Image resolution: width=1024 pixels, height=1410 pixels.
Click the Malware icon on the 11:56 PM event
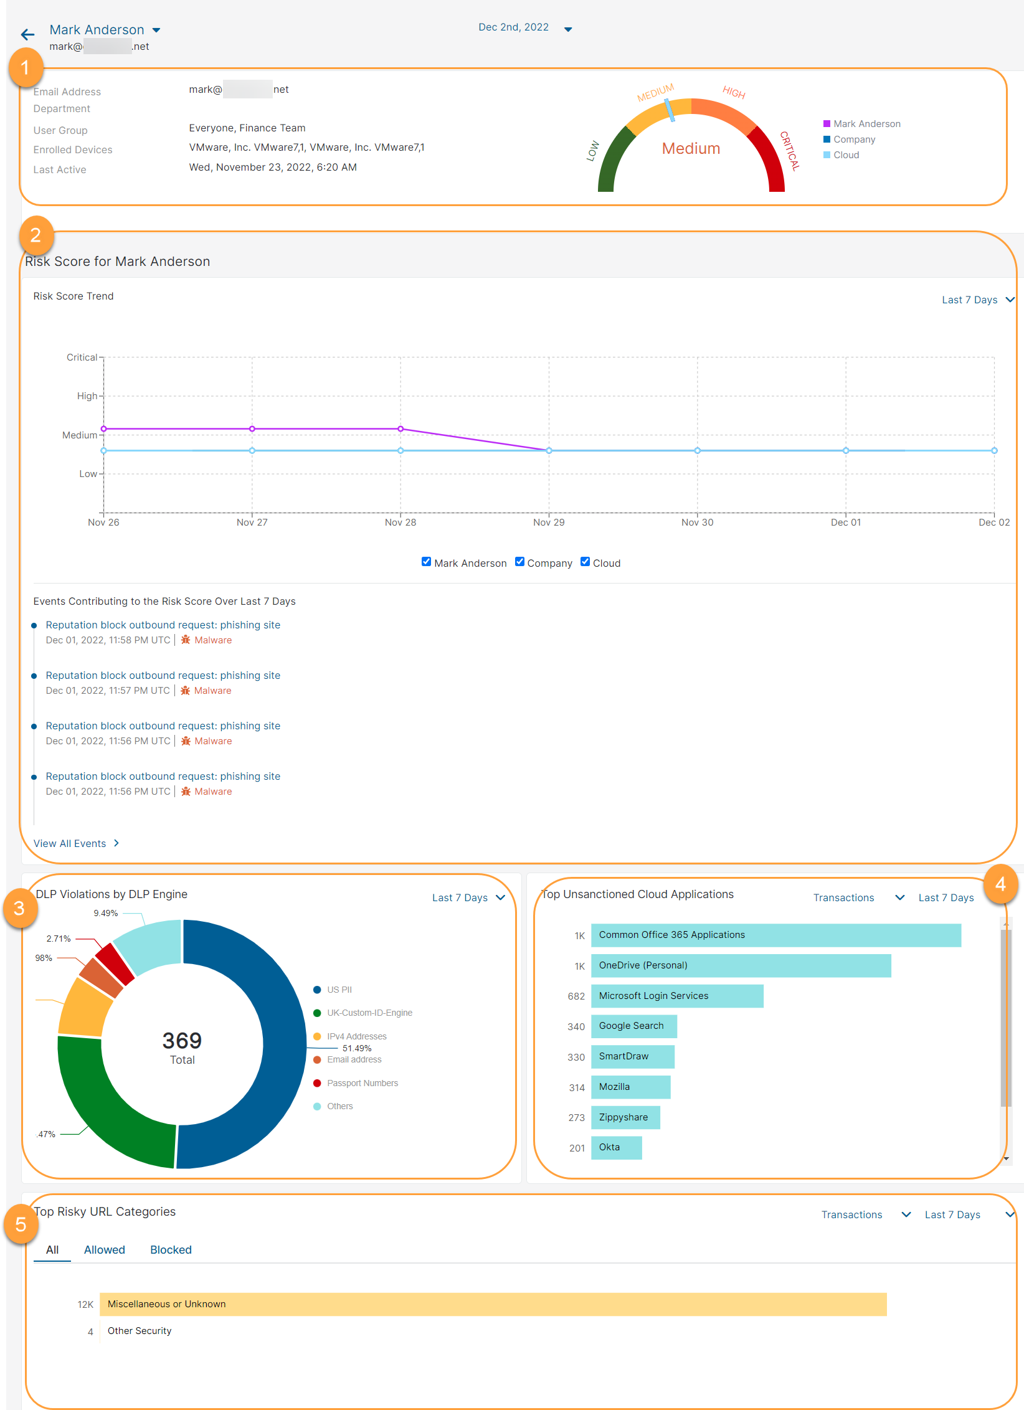point(186,740)
